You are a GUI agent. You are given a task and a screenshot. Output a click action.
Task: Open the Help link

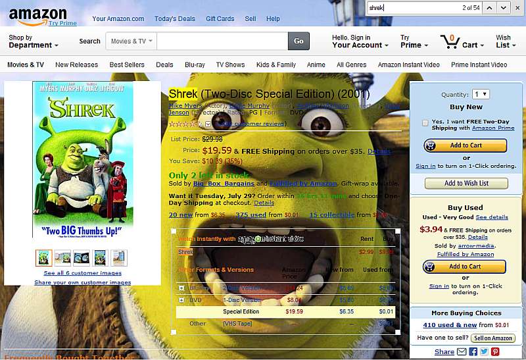coord(273,19)
